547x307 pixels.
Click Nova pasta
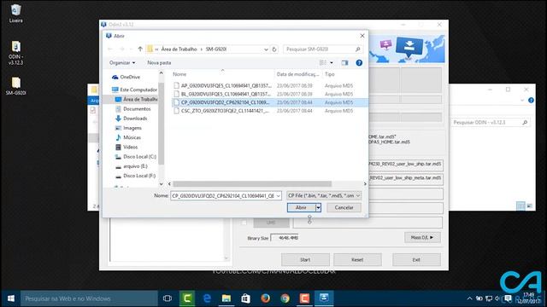click(x=159, y=62)
